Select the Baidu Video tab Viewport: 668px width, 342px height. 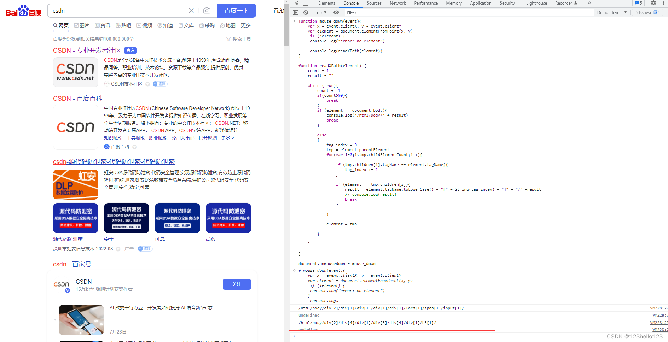point(144,25)
